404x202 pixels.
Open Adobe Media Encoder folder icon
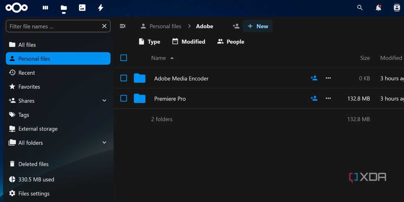tap(139, 78)
